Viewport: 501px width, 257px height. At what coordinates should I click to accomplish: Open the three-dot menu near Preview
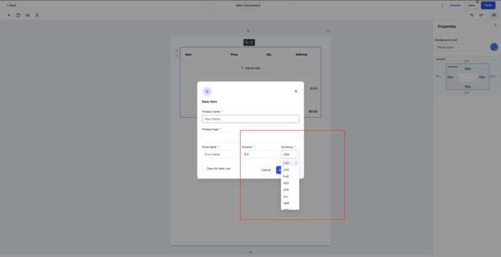(x=443, y=6)
